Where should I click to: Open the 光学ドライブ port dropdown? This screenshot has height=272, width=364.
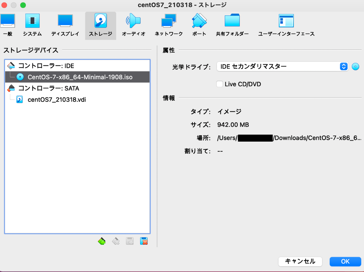(x=282, y=67)
